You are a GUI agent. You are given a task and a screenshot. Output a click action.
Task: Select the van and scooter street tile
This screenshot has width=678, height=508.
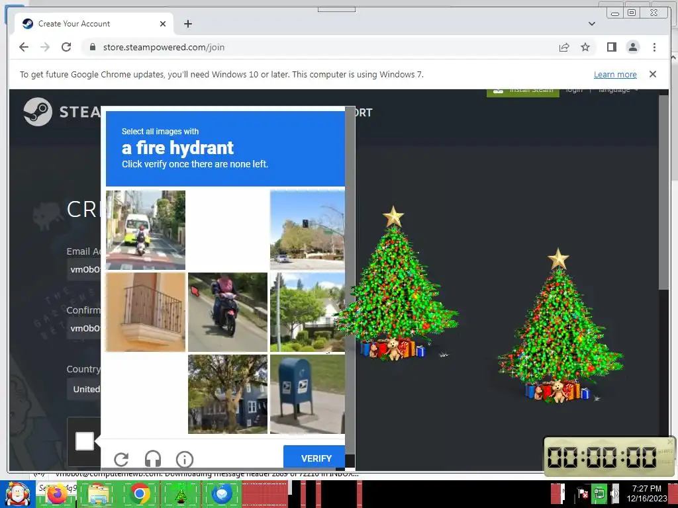(x=146, y=230)
